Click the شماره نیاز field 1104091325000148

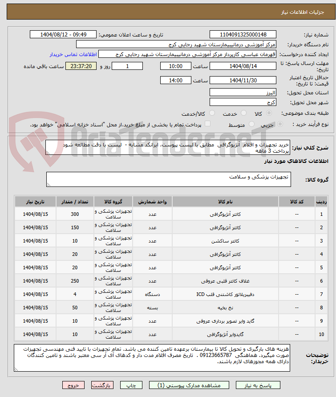tap(243, 34)
